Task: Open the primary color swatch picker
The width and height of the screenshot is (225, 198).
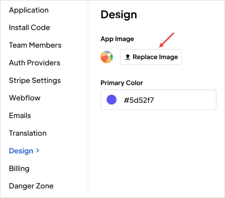Action: [x=111, y=99]
